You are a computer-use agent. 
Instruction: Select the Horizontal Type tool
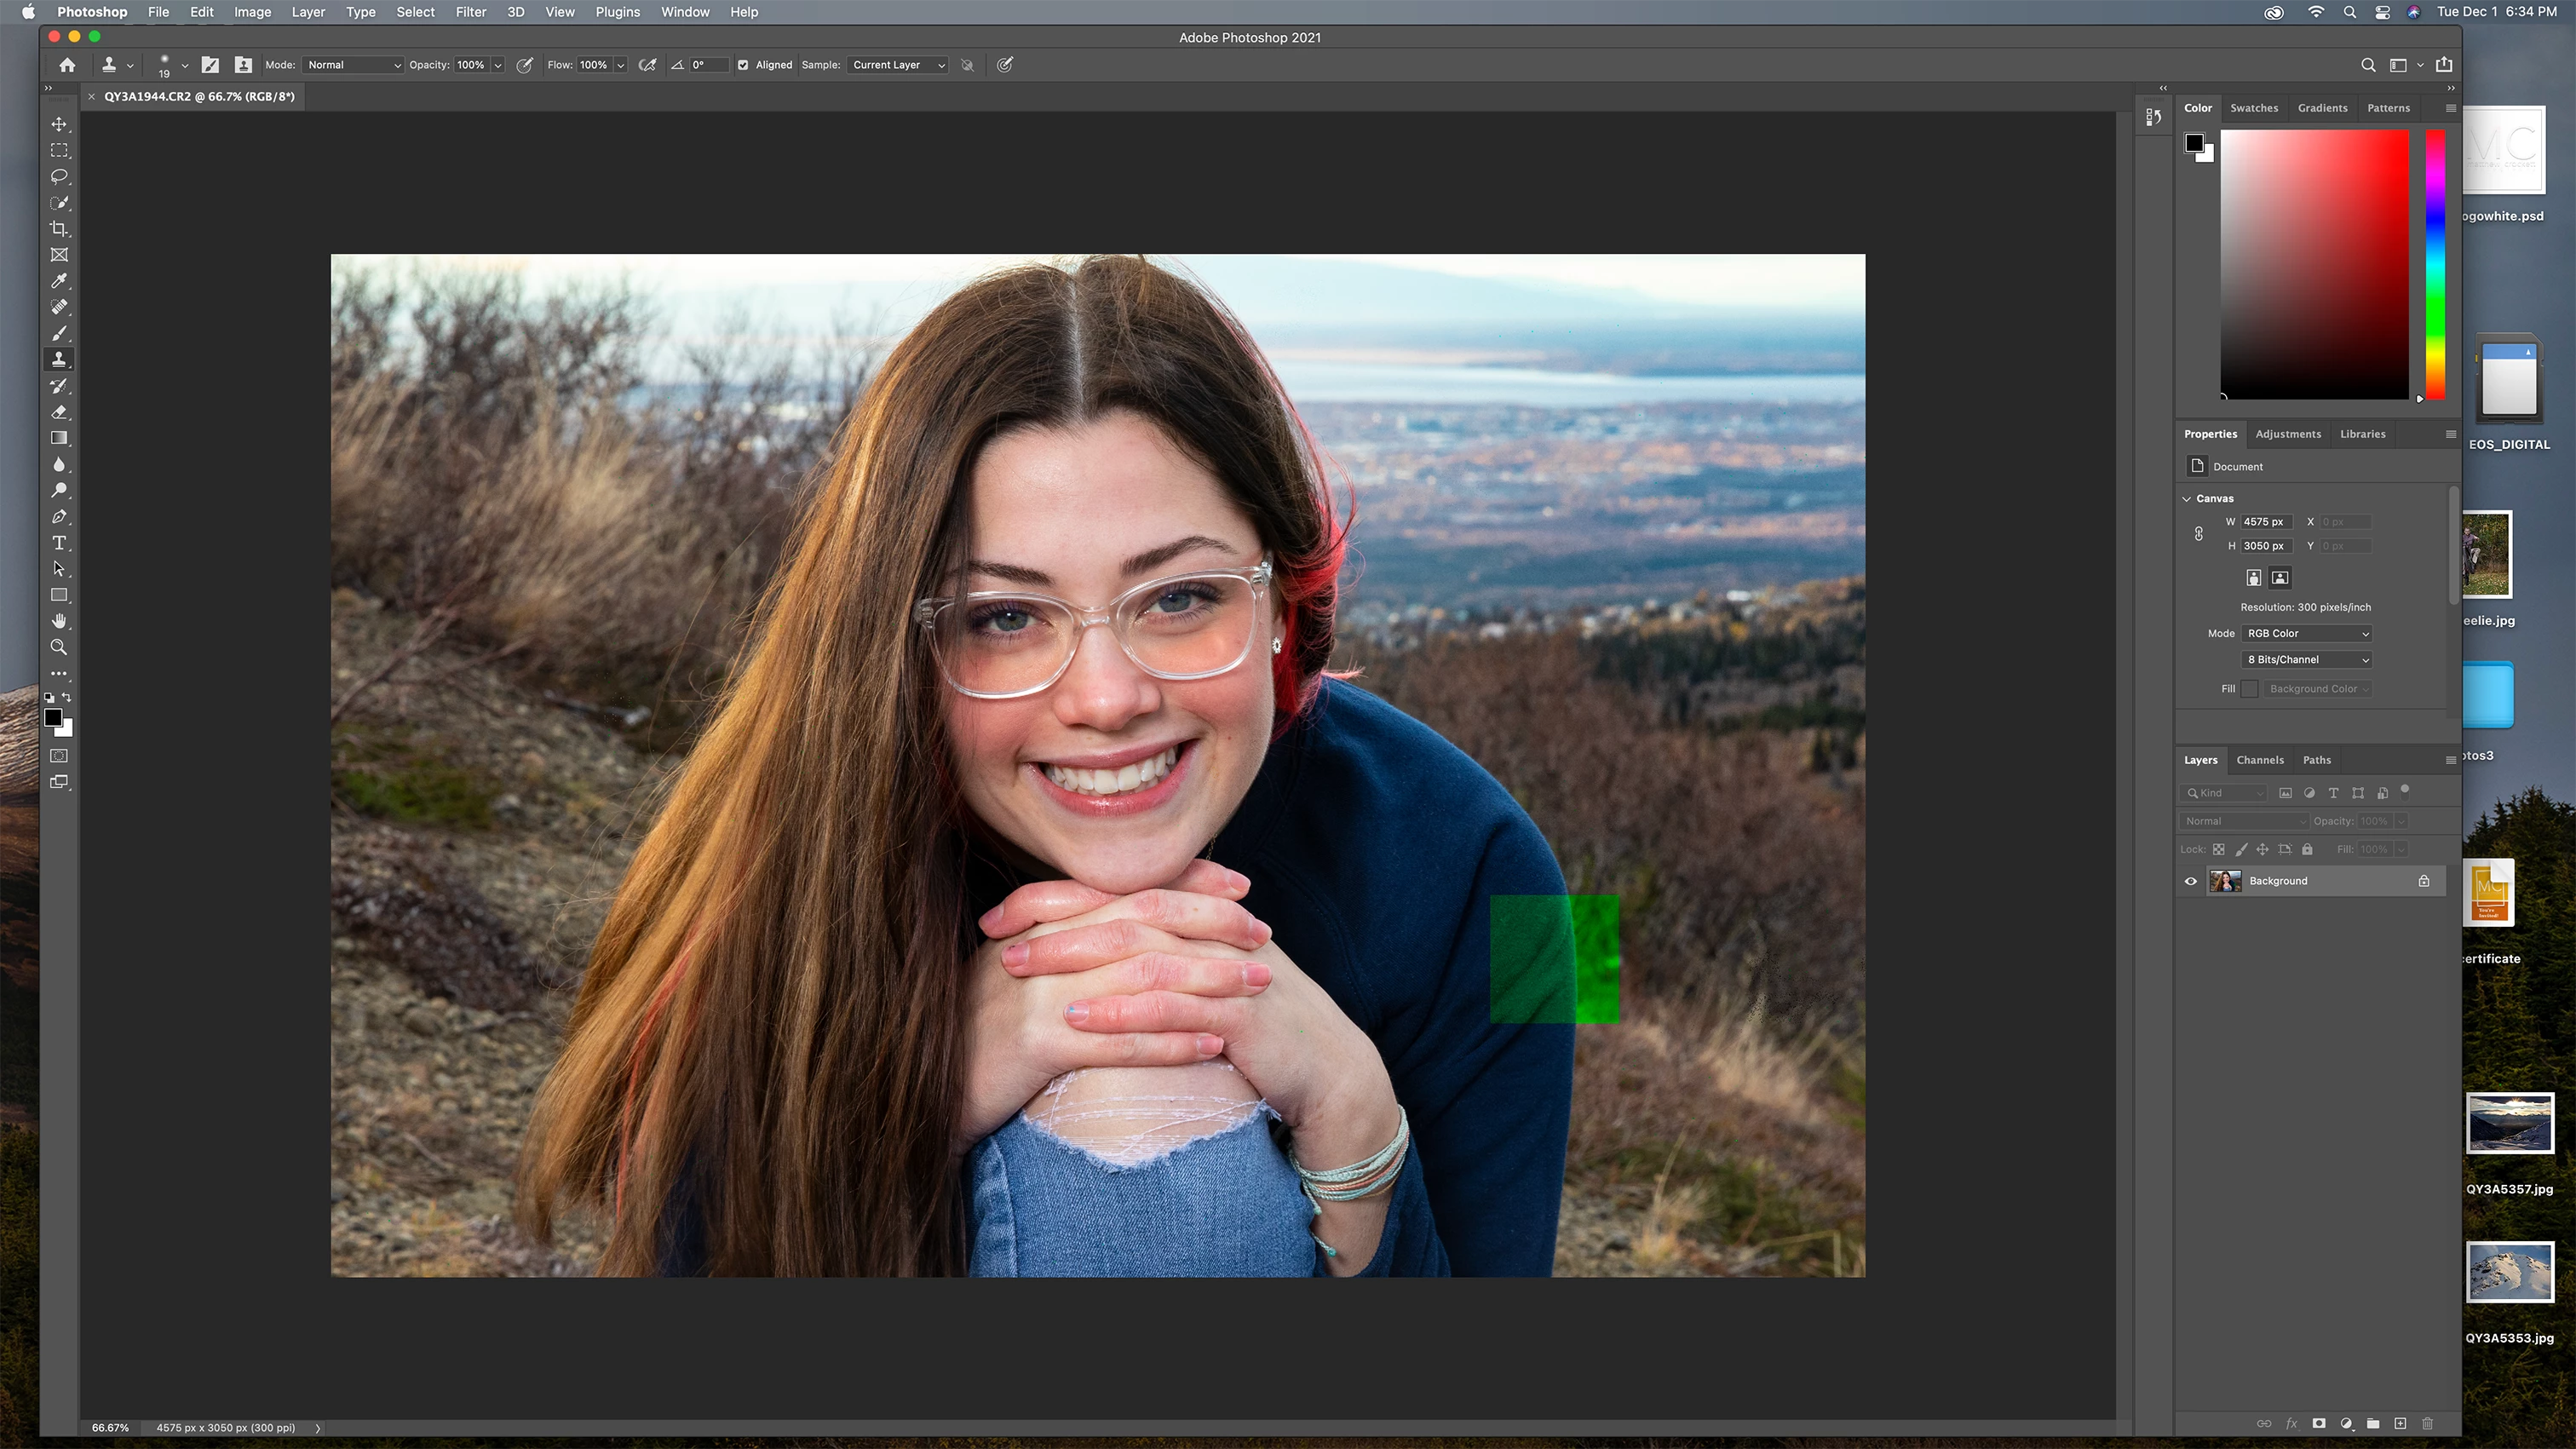pos(59,543)
